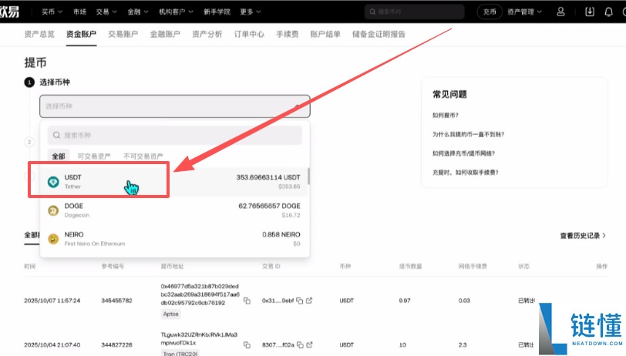Click the 9.97 withdrawal amount cell
Screen dimensions: 626x356
(x=405, y=301)
